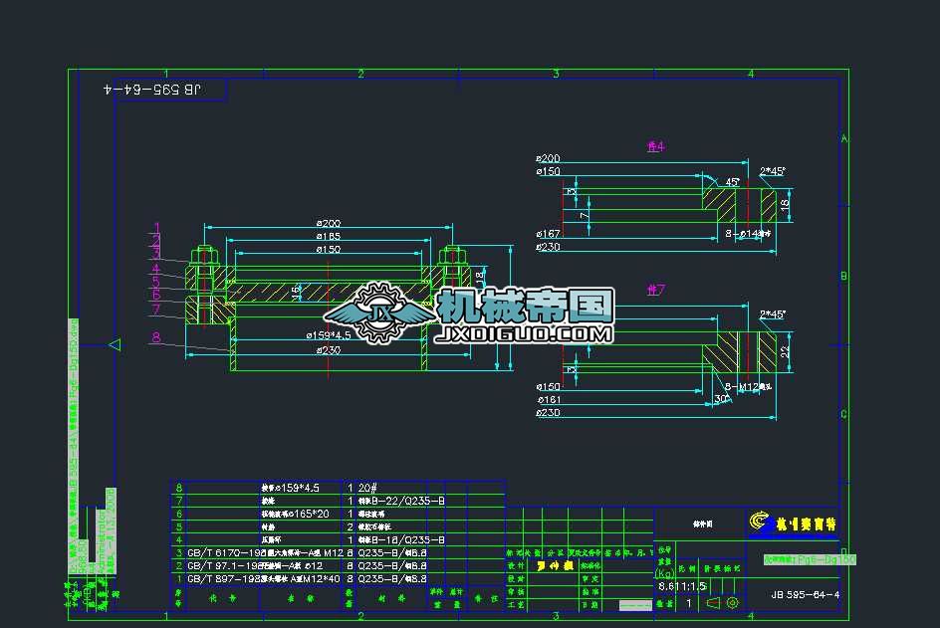Select part callout number 8

(x=155, y=338)
